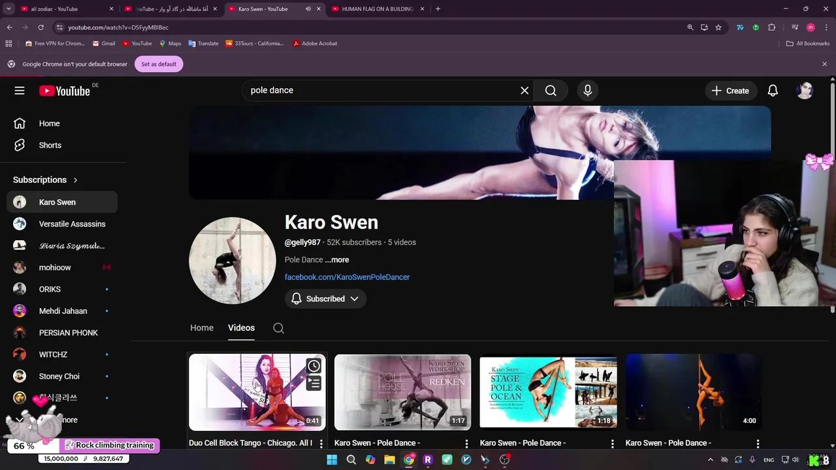Open PERSIAN PHONK subscription
This screenshot has width=836, height=470.
click(x=62, y=333)
